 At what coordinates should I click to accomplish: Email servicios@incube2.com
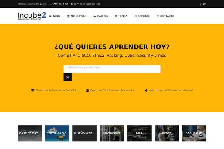[x=87, y=4]
